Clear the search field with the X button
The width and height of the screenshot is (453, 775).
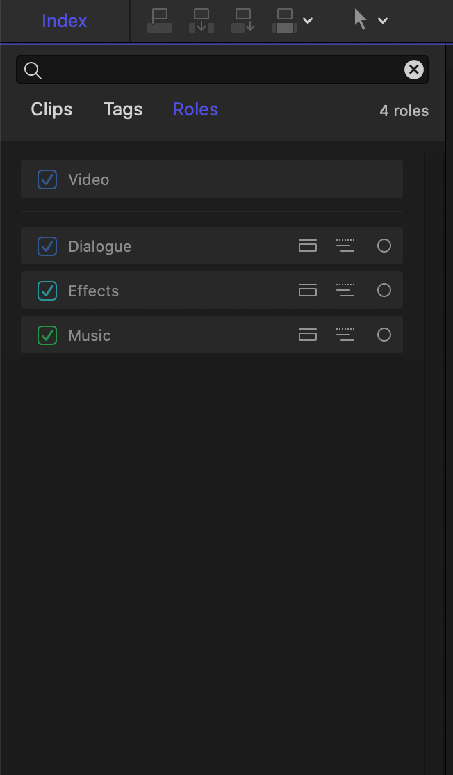(x=413, y=69)
